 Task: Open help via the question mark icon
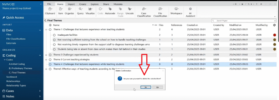[257, 4]
